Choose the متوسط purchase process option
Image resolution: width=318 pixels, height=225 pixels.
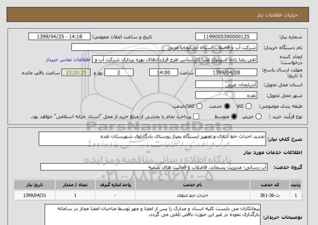[x=234, y=117]
